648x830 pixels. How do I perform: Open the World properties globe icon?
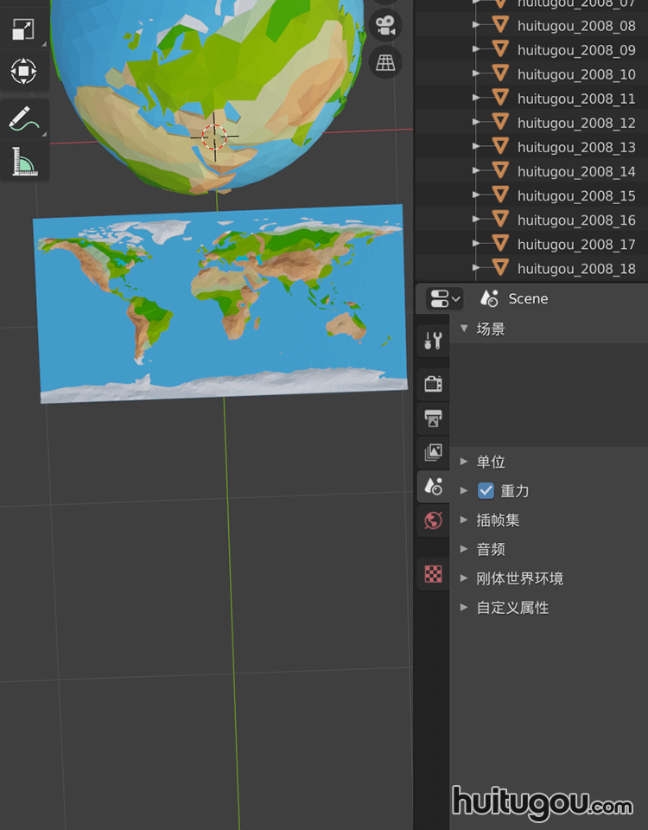(x=433, y=520)
